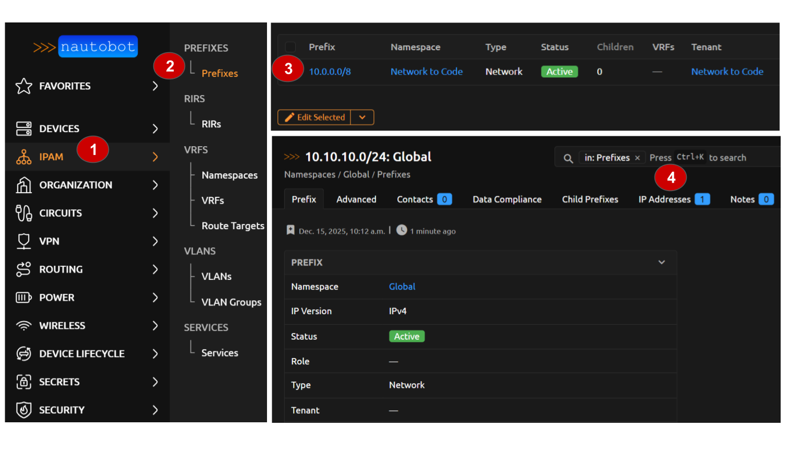Expand the Power menu chevron

155,298
